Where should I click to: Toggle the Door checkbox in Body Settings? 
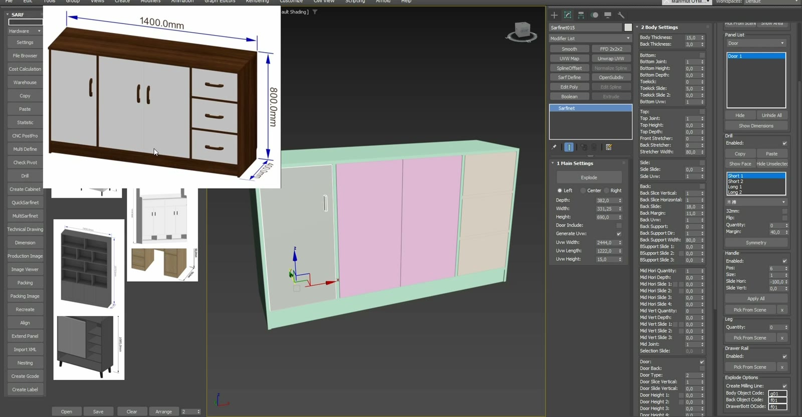702,362
